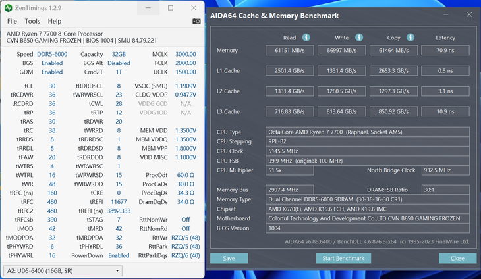481x279 pixels.
Task: Click the RttParkDqs RZQ/6 (40) value
Action: (x=186, y=255)
